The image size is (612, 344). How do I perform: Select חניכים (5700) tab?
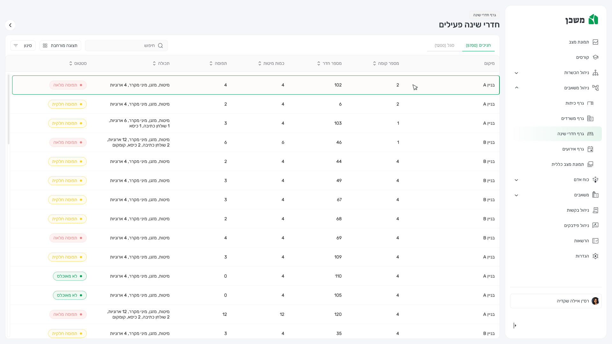tap(478, 46)
